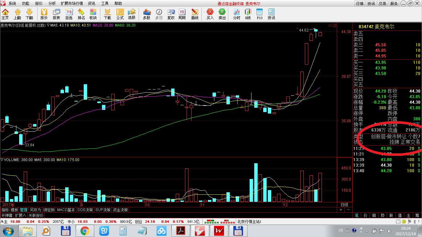Click the 行情 button in title bar

[360, 3]
